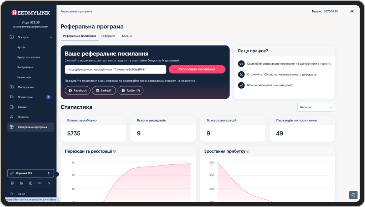Click the Log out link
The height and width of the screenshot is (207, 365).
(21, 194)
